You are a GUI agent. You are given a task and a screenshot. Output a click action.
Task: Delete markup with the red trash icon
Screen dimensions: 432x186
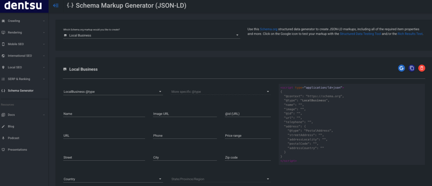point(422,68)
